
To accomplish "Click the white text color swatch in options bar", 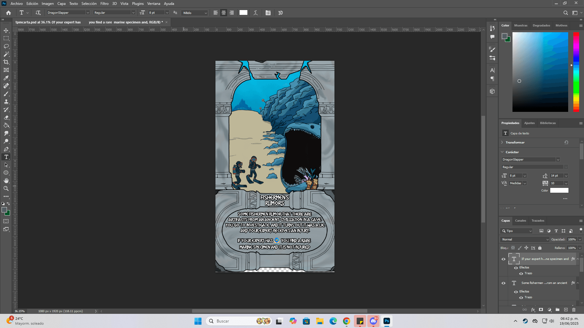I will 243,13.
